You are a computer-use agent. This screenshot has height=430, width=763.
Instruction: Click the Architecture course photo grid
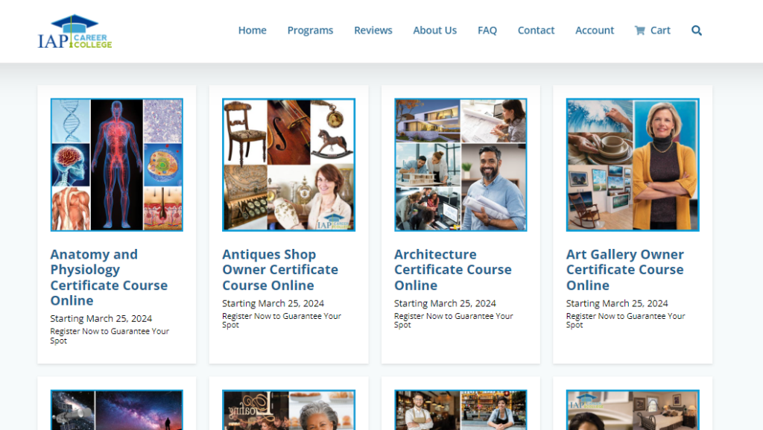click(x=460, y=165)
